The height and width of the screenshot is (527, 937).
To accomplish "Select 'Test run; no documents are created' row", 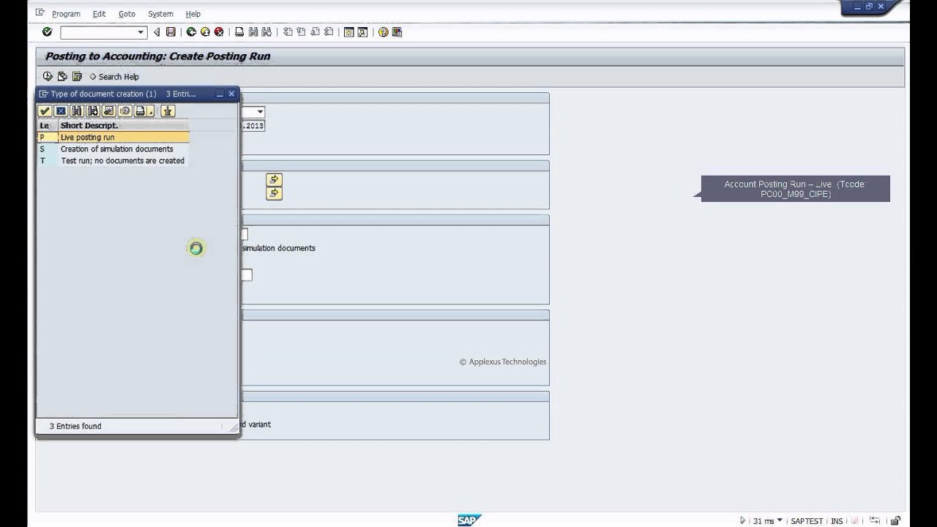I will pos(113,161).
